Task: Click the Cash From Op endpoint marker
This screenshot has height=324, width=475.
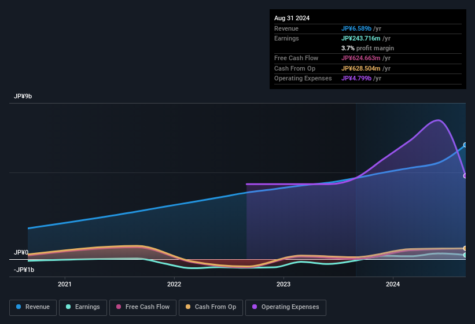Action: (465, 248)
